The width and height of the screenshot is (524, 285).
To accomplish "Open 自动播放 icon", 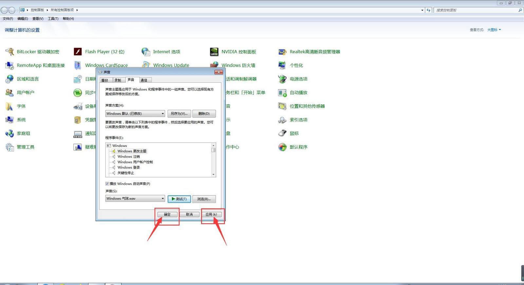I will 282,93.
